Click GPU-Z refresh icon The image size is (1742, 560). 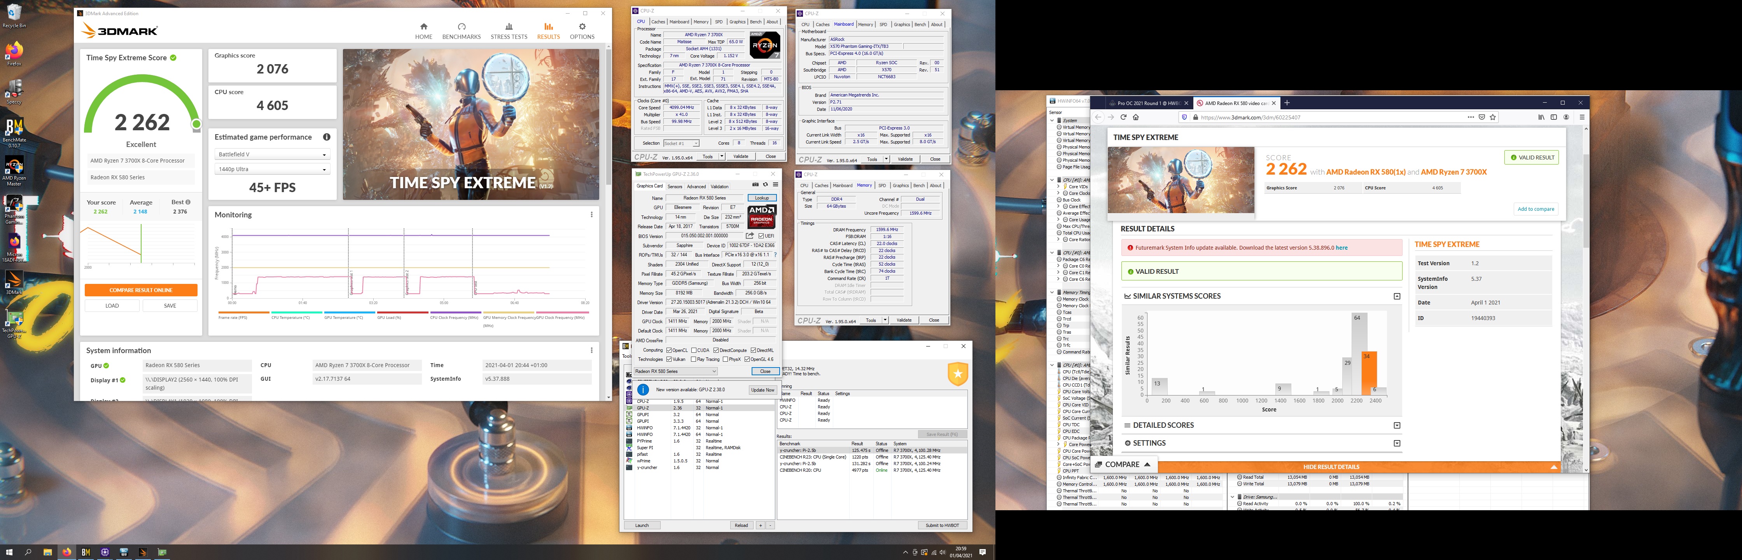point(766,185)
